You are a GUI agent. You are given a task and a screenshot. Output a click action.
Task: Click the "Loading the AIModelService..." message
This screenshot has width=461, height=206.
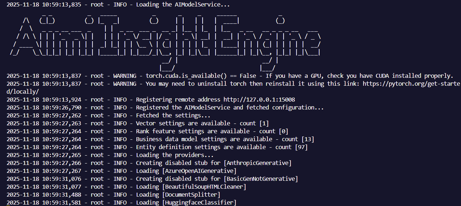[x=183, y=5]
